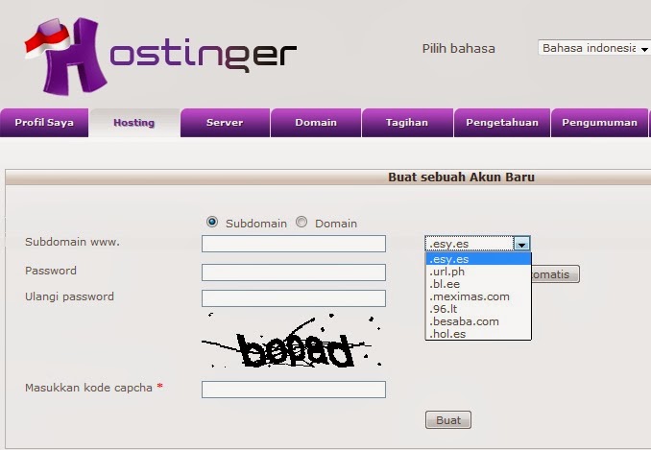Image resolution: width=651 pixels, height=450 pixels.
Task: Switch to the Hosting tab
Action: [x=134, y=123]
